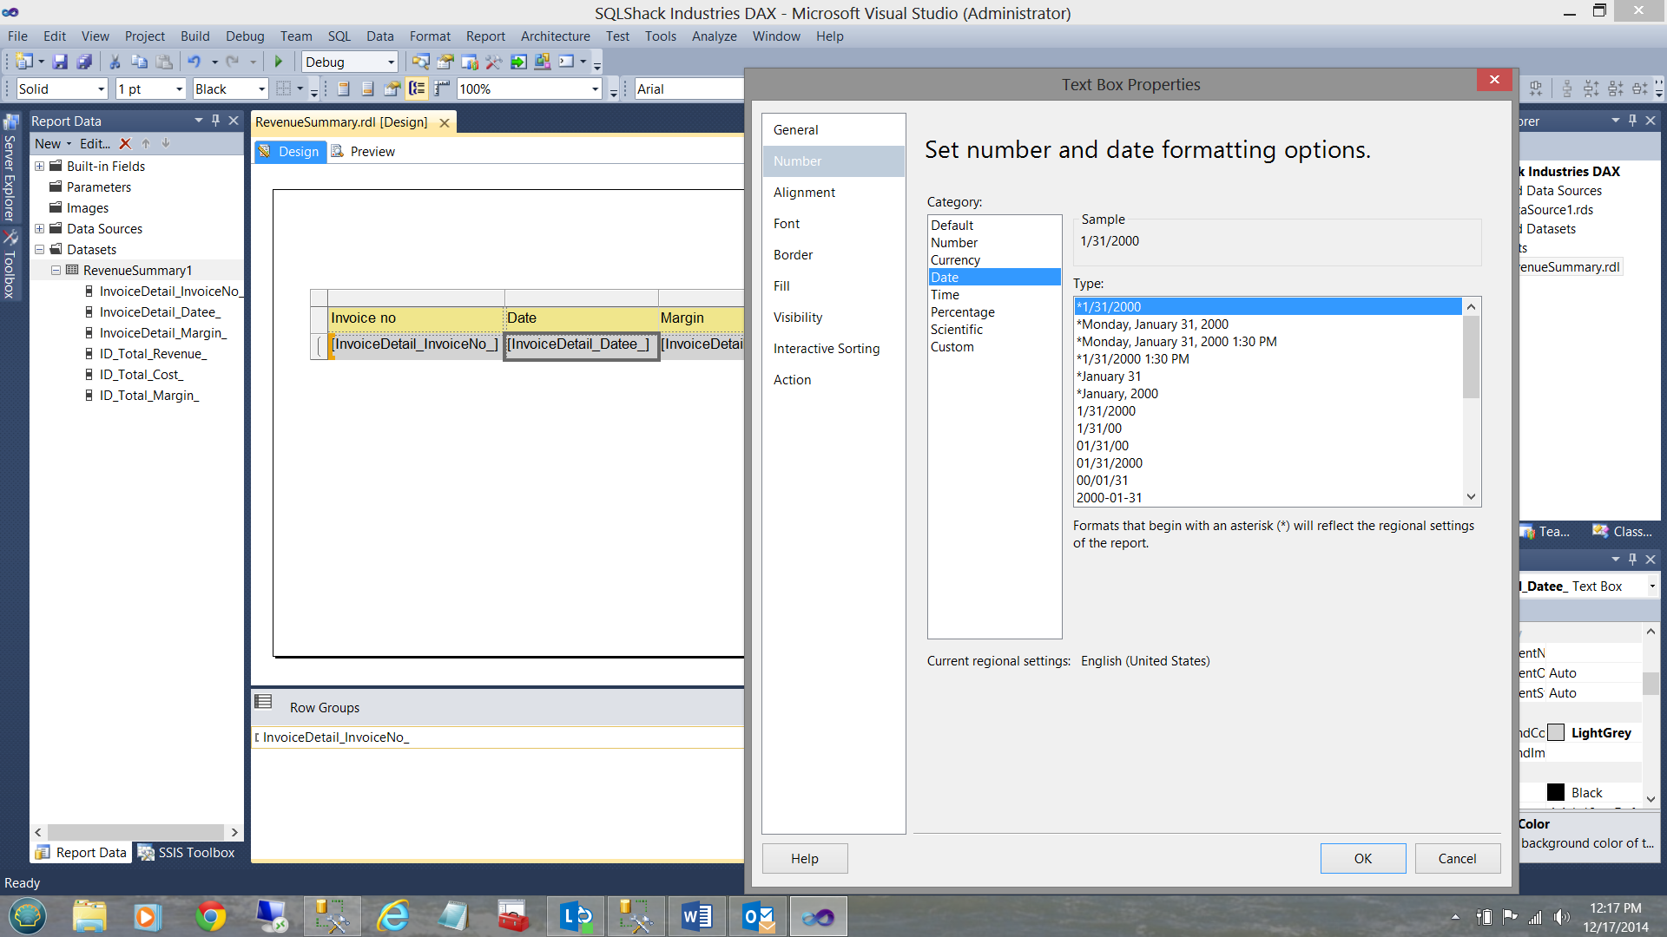
Task: Delete item with red X in Report Data
Action: pos(125,144)
